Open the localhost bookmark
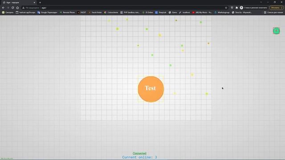 point(184,12)
